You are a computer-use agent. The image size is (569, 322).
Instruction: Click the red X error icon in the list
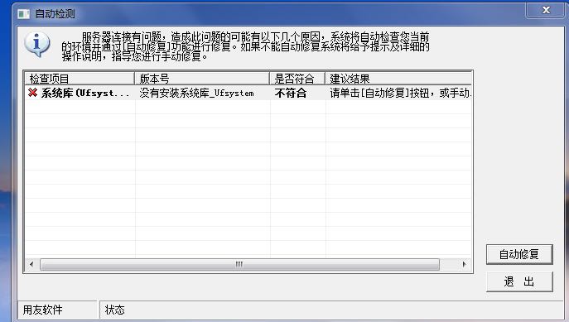coord(32,93)
